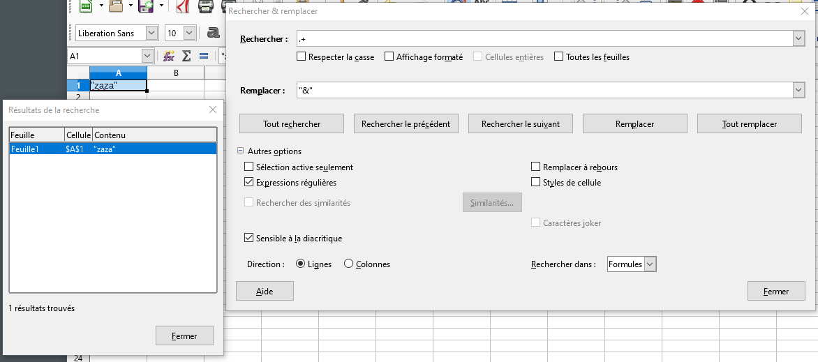Check Toutes les feuilles option

coord(559,57)
